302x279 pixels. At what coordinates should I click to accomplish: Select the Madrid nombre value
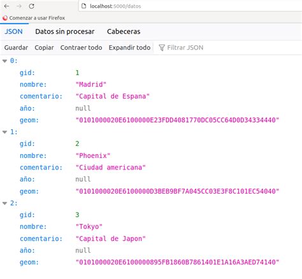[91, 85]
